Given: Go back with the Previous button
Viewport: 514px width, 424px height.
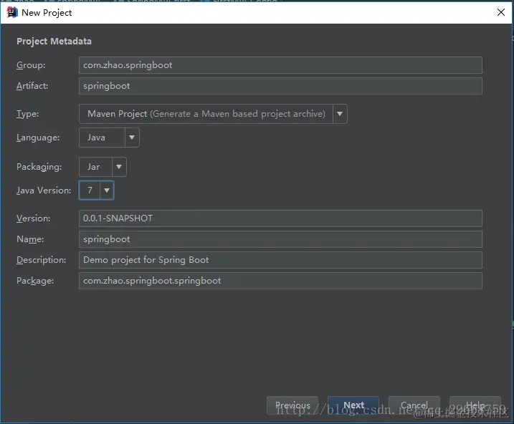Looking at the screenshot, I should [292, 405].
